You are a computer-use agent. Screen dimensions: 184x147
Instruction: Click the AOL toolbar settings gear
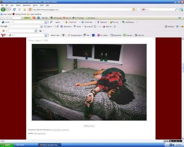pos(180,18)
